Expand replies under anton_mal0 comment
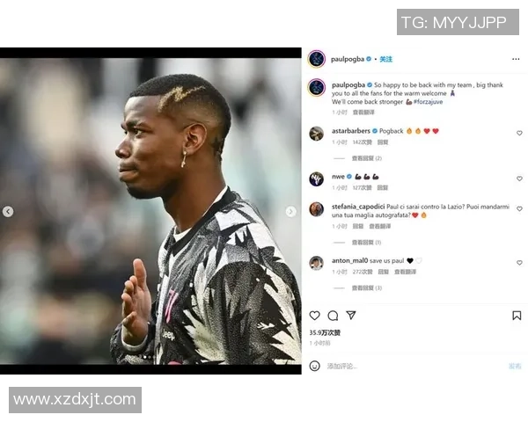Viewport: 528px width, 422px height. point(367,287)
